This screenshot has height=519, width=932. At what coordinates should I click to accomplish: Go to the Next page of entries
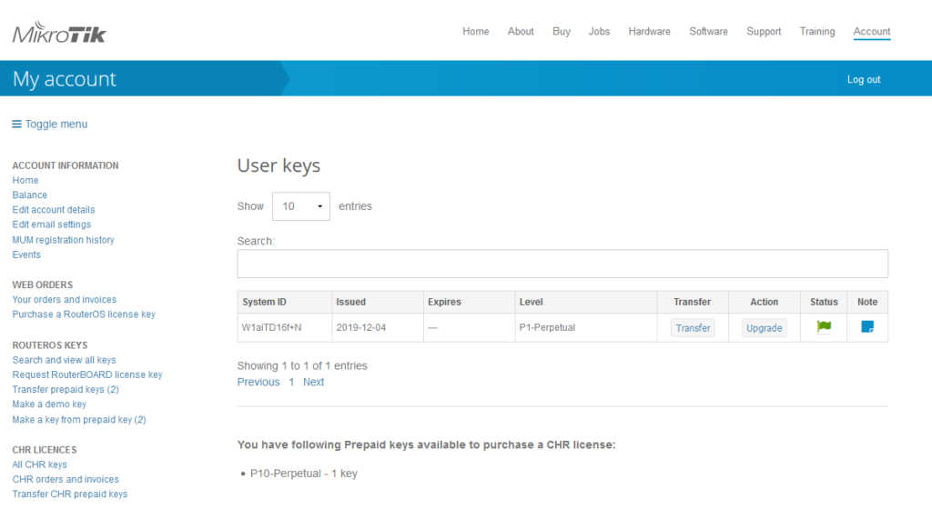coord(313,382)
